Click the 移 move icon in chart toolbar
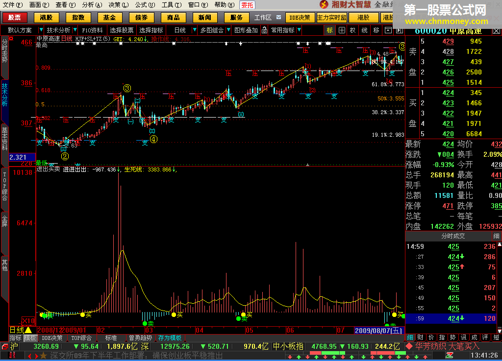 (x=376, y=30)
